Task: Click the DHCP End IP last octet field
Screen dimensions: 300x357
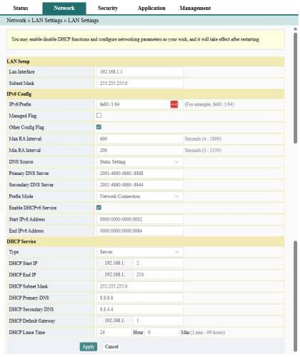Action: pos(159,274)
